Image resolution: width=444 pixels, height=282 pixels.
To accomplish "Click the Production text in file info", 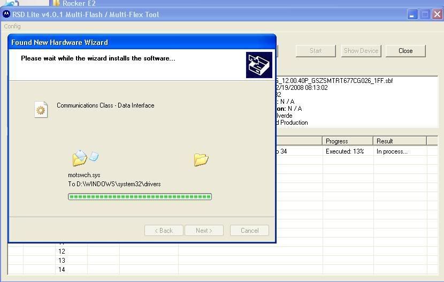I will [294, 123].
